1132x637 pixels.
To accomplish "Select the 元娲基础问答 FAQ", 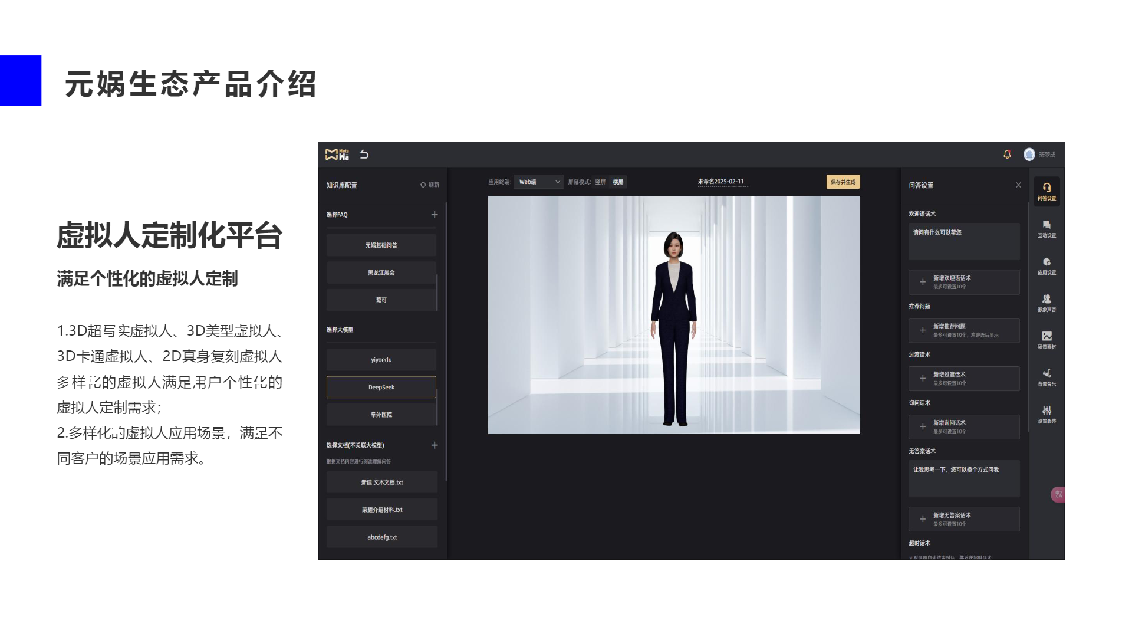I will 381,245.
